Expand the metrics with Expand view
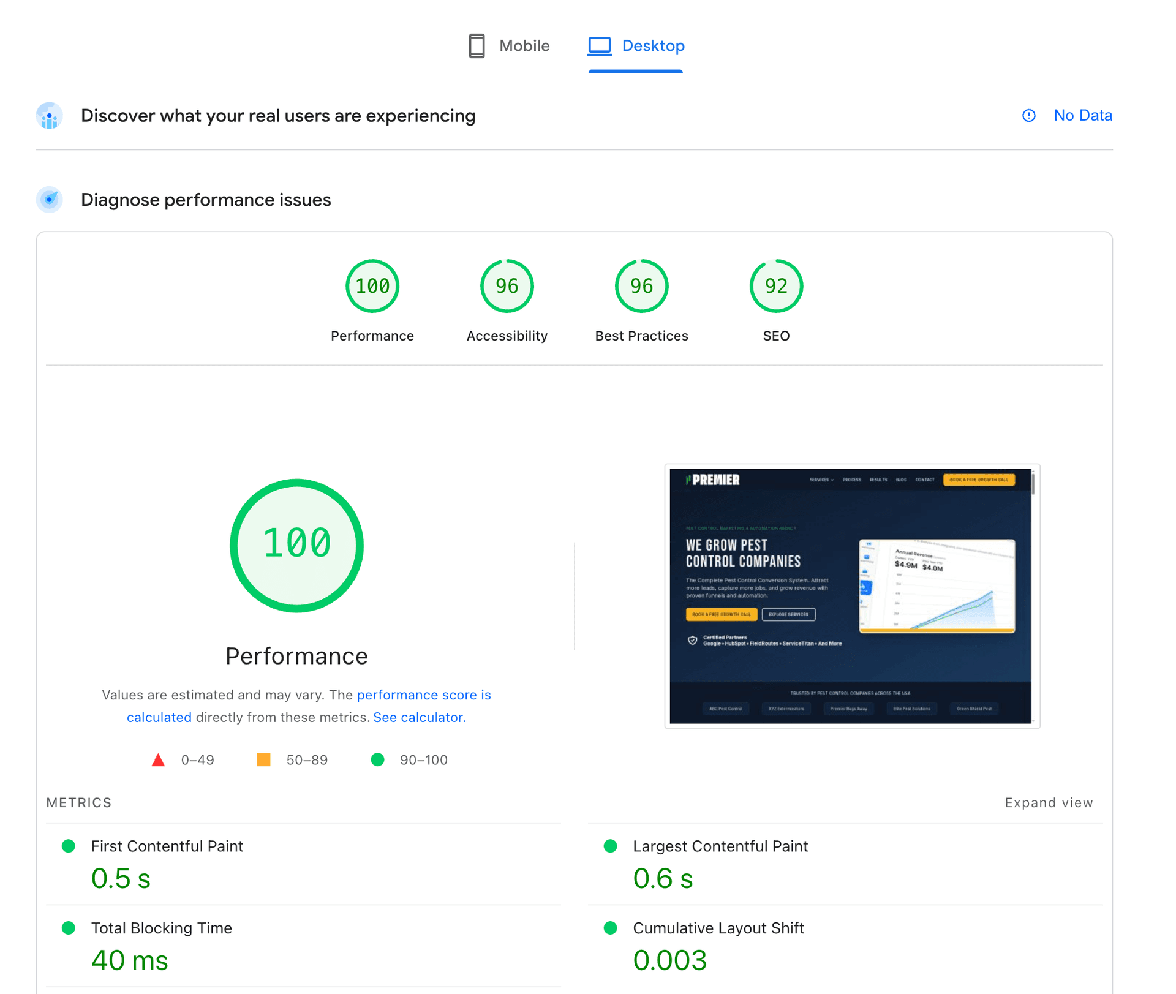The width and height of the screenshot is (1176, 994). click(x=1049, y=802)
